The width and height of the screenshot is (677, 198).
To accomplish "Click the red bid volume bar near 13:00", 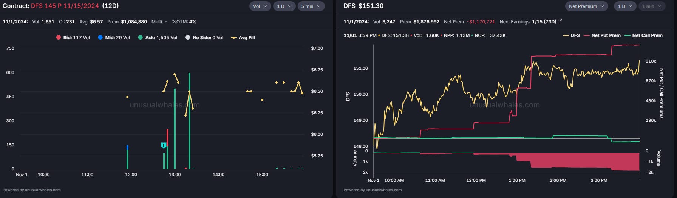I will click(x=167, y=138).
